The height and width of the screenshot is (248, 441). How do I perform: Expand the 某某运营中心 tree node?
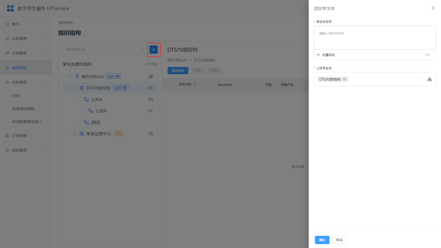point(70,133)
